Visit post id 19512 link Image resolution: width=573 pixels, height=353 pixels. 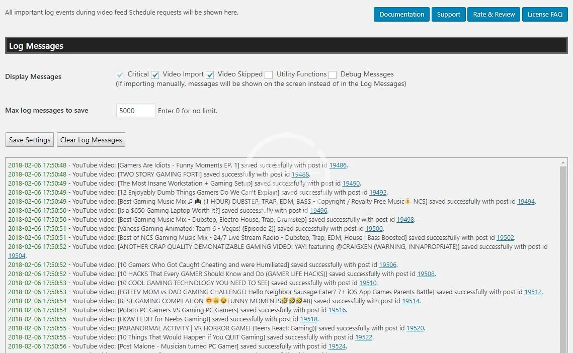click(x=533, y=292)
